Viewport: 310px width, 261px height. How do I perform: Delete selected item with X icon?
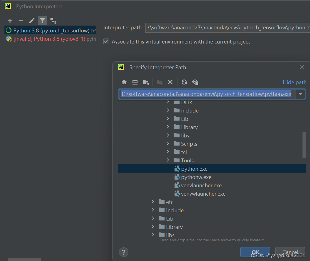[x=170, y=82]
